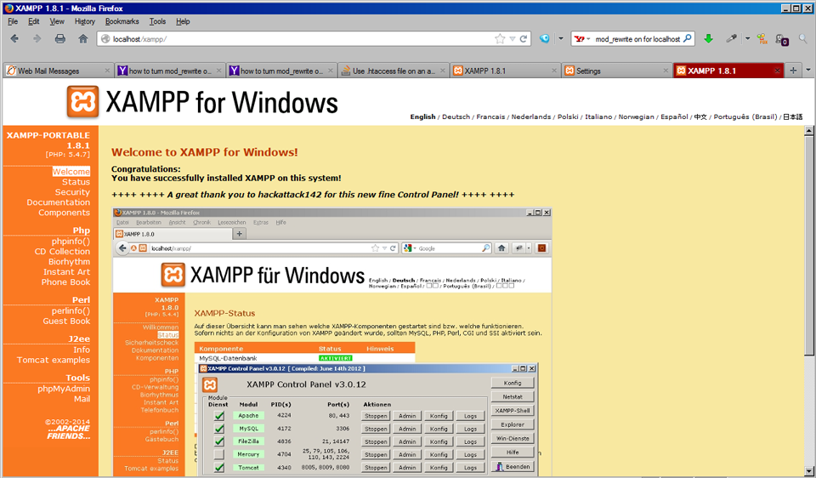Click the mod_rewrite search box text
Viewport: 816px width, 478px height.
point(637,39)
